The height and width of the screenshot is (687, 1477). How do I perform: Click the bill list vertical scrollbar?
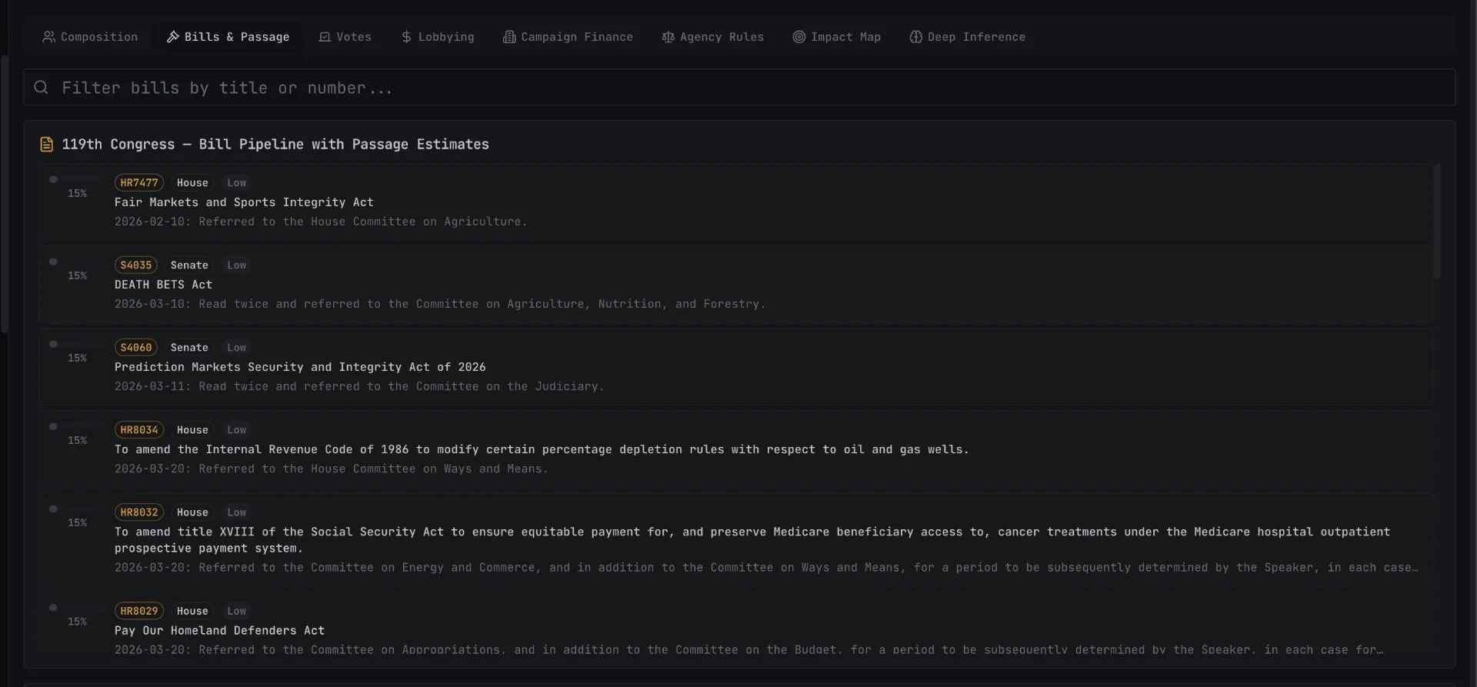click(x=1437, y=222)
